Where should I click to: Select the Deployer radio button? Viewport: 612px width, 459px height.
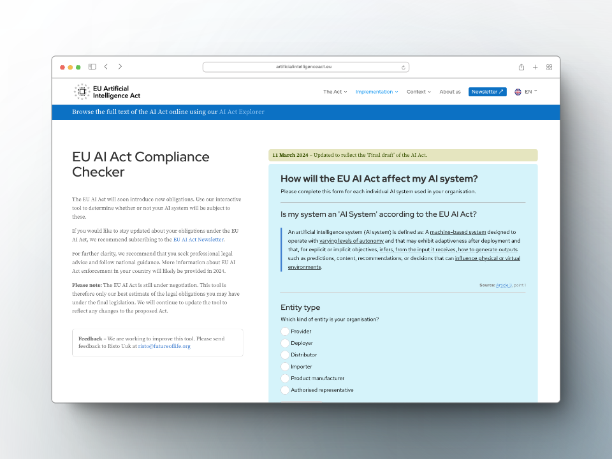285,343
